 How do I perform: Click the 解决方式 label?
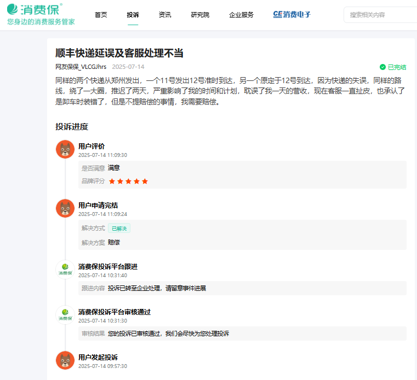point(93,228)
